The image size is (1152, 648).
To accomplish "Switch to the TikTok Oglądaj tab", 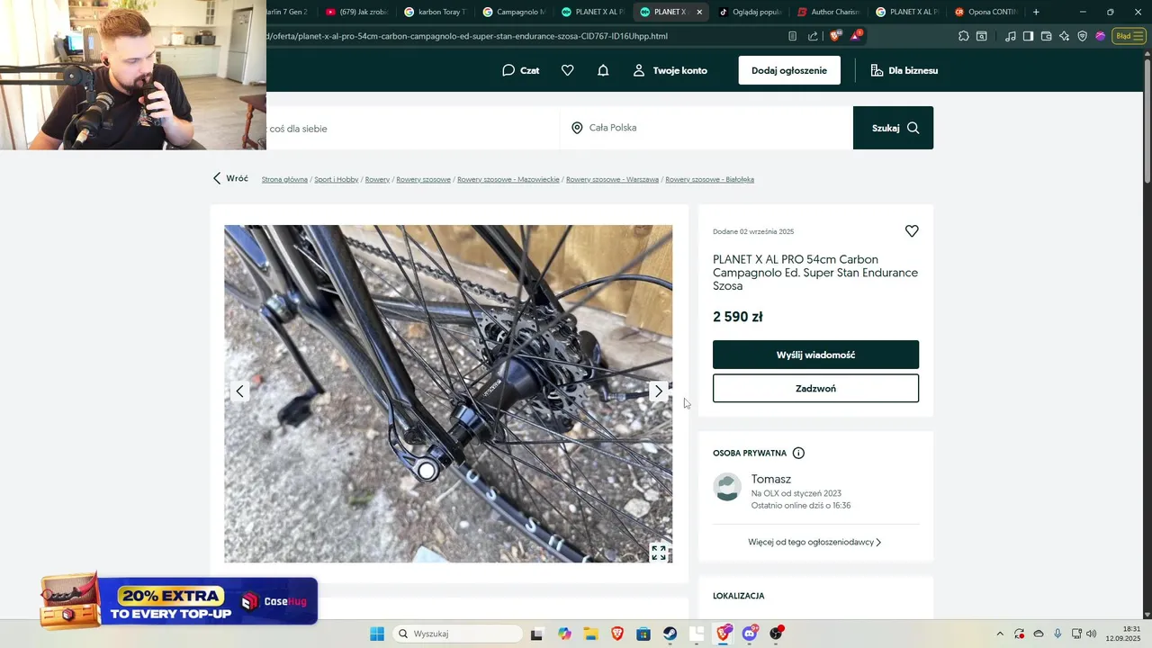I will (751, 12).
